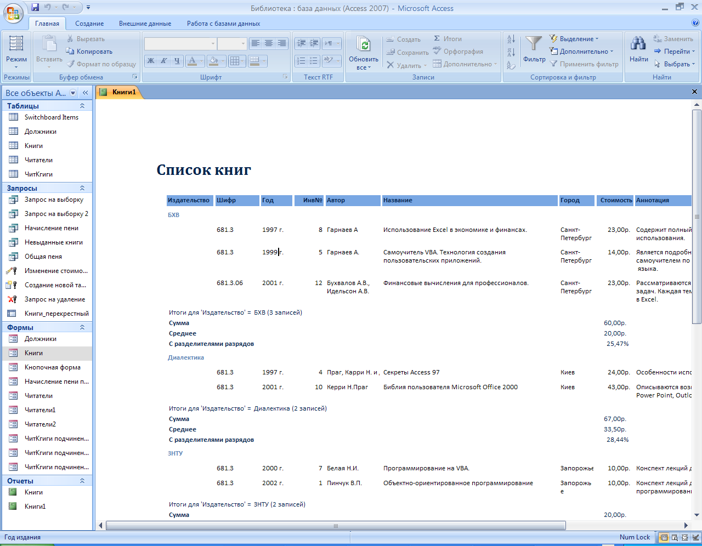
Task: Click Создать new record button
Action: coord(403,39)
